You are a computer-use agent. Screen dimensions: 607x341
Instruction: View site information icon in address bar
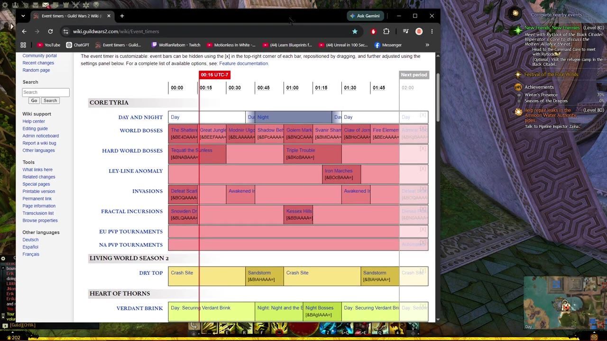point(65,31)
